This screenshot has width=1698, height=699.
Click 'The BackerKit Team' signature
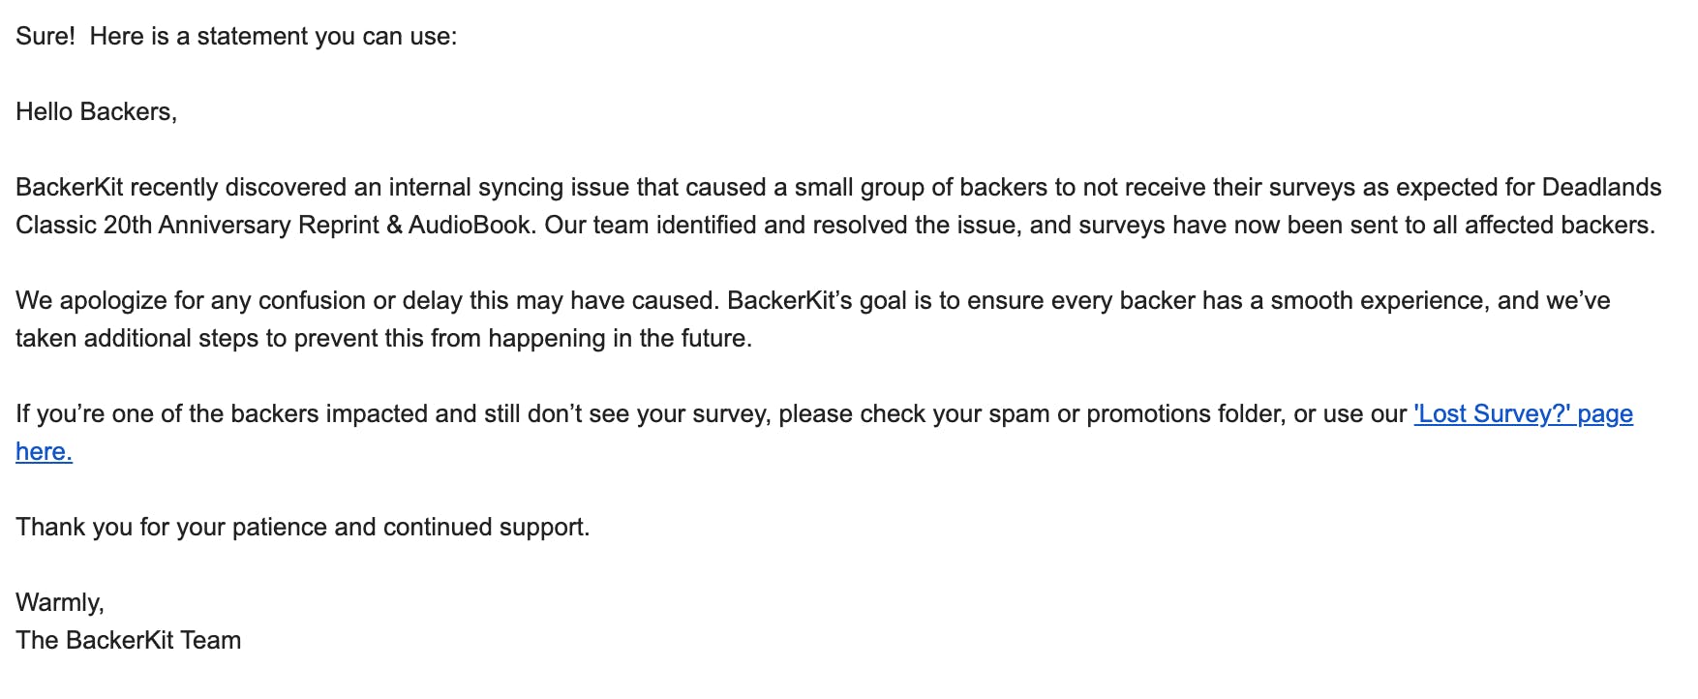point(128,641)
